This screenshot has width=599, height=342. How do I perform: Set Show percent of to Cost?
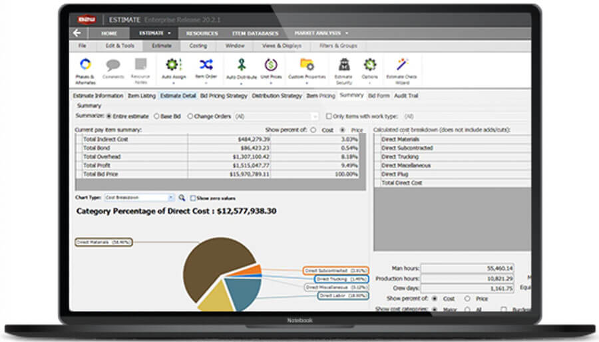(x=313, y=130)
